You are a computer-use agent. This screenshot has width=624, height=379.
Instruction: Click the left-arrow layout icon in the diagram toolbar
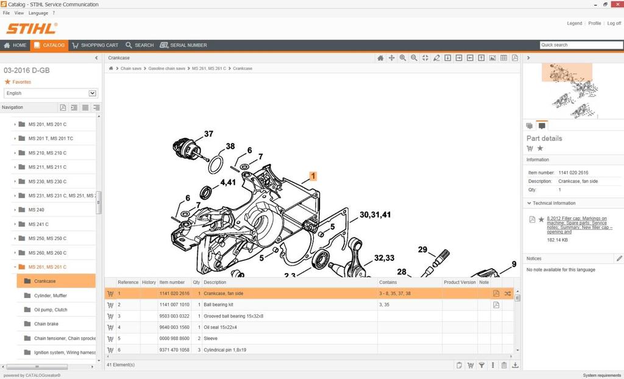click(x=470, y=58)
